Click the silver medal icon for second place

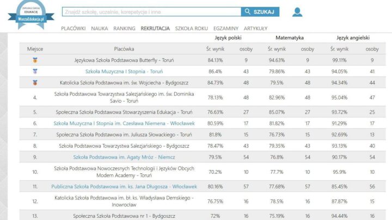point(35,71)
